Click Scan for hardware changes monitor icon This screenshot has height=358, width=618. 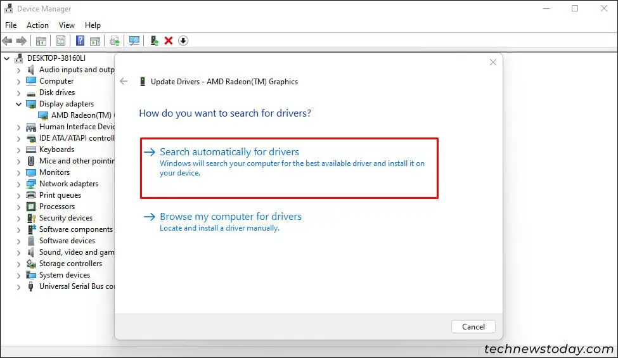pyautogui.click(x=134, y=41)
